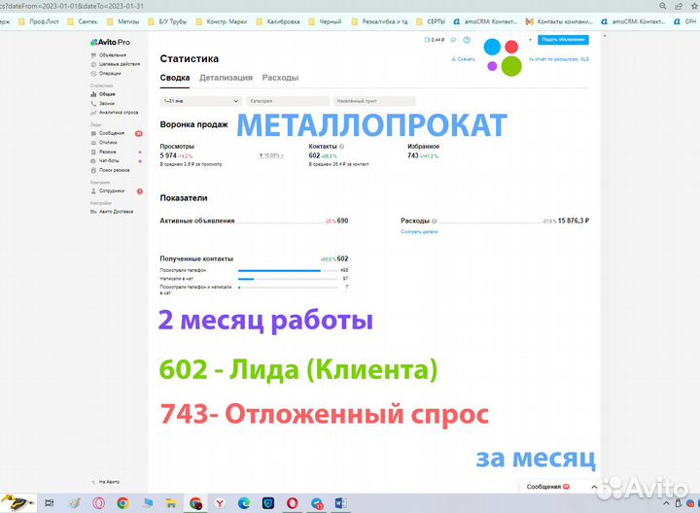Viewport: 700px width, 513px height.
Task: Expand the account dropdown arrow near Подать объявление
Action: click(531, 40)
